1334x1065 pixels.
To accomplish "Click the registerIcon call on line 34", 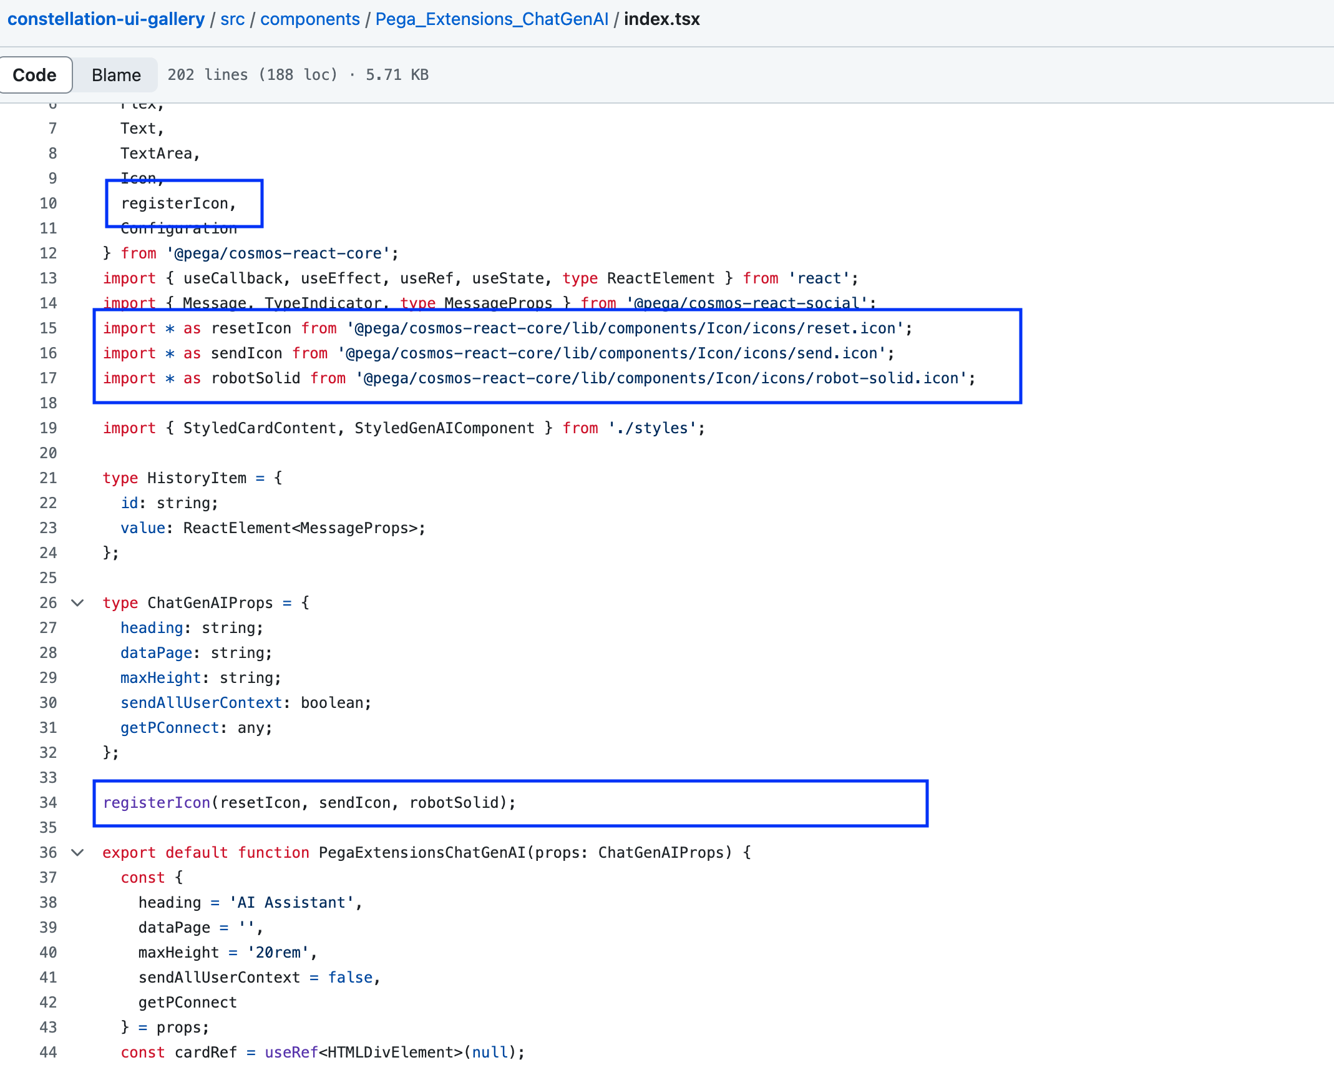I will tap(157, 803).
